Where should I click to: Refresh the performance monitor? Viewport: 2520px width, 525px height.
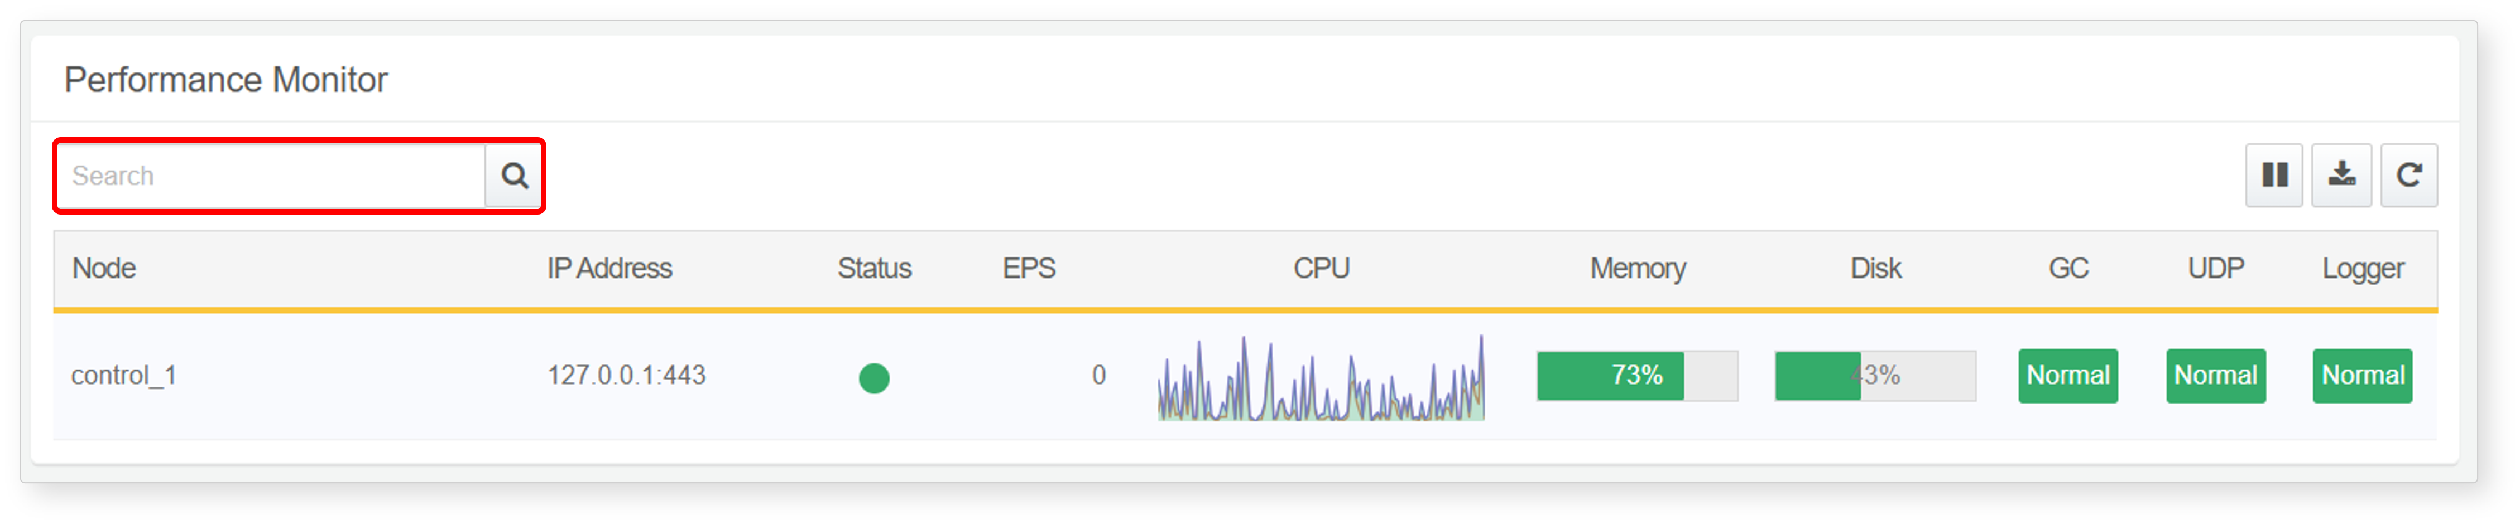2408,176
